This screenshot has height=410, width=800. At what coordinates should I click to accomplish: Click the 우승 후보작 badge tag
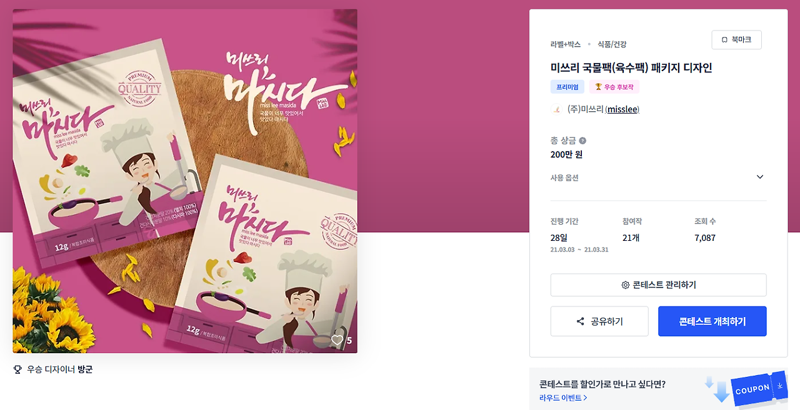click(x=614, y=87)
